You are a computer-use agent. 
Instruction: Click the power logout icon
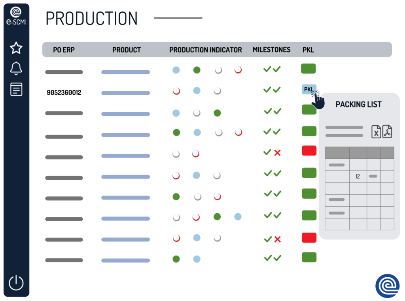tap(16, 283)
